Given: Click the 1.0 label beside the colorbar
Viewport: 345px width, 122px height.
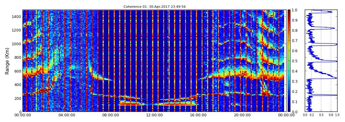Looking at the screenshot, I should tap(295, 10).
